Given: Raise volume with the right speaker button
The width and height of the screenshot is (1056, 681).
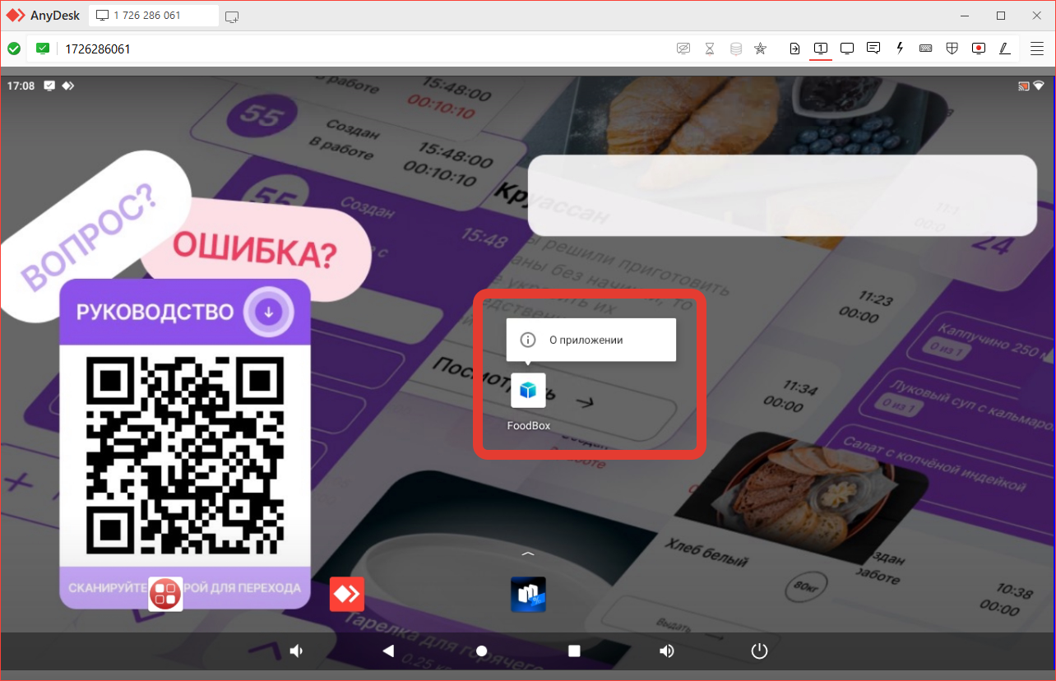Looking at the screenshot, I should click(x=667, y=651).
